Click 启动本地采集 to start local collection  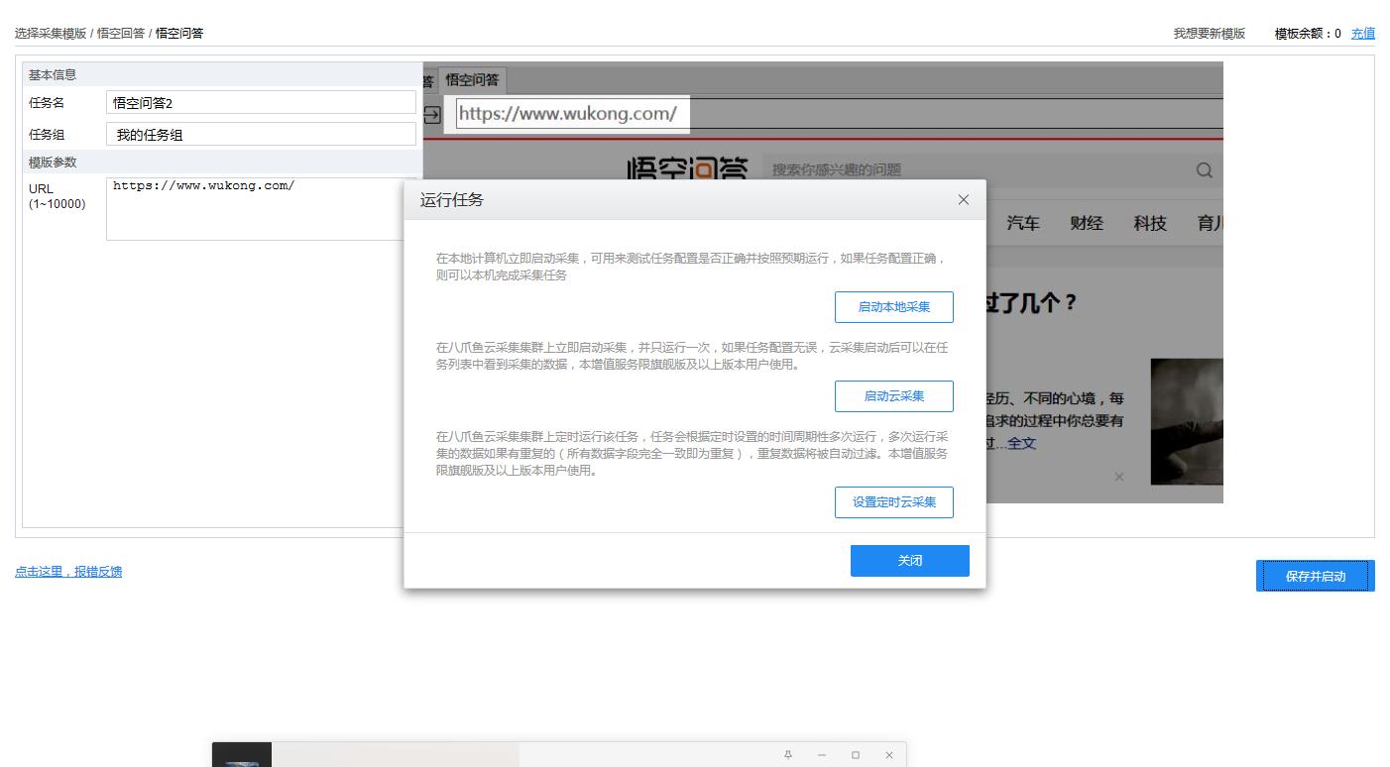click(893, 306)
